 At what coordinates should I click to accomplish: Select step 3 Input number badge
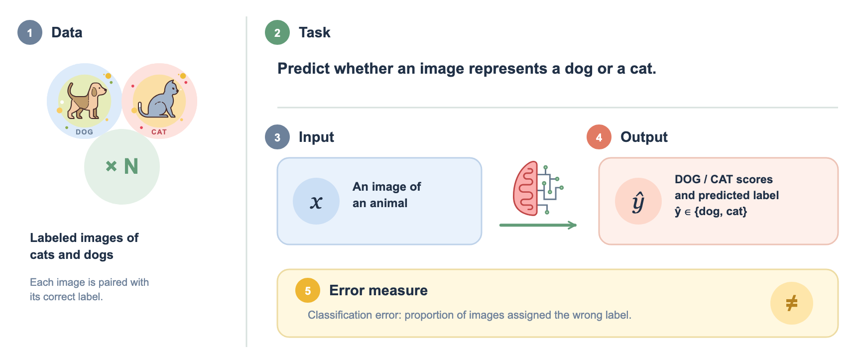(x=277, y=137)
